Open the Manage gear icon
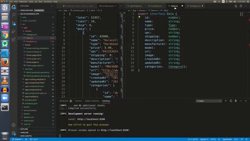This screenshot has width=250, height=141. [x=14, y=133]
